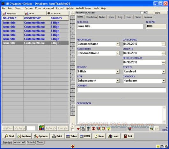Screen dimensions: 169x149
Task: Click the New record button
Action: click(x=99, y=136)
